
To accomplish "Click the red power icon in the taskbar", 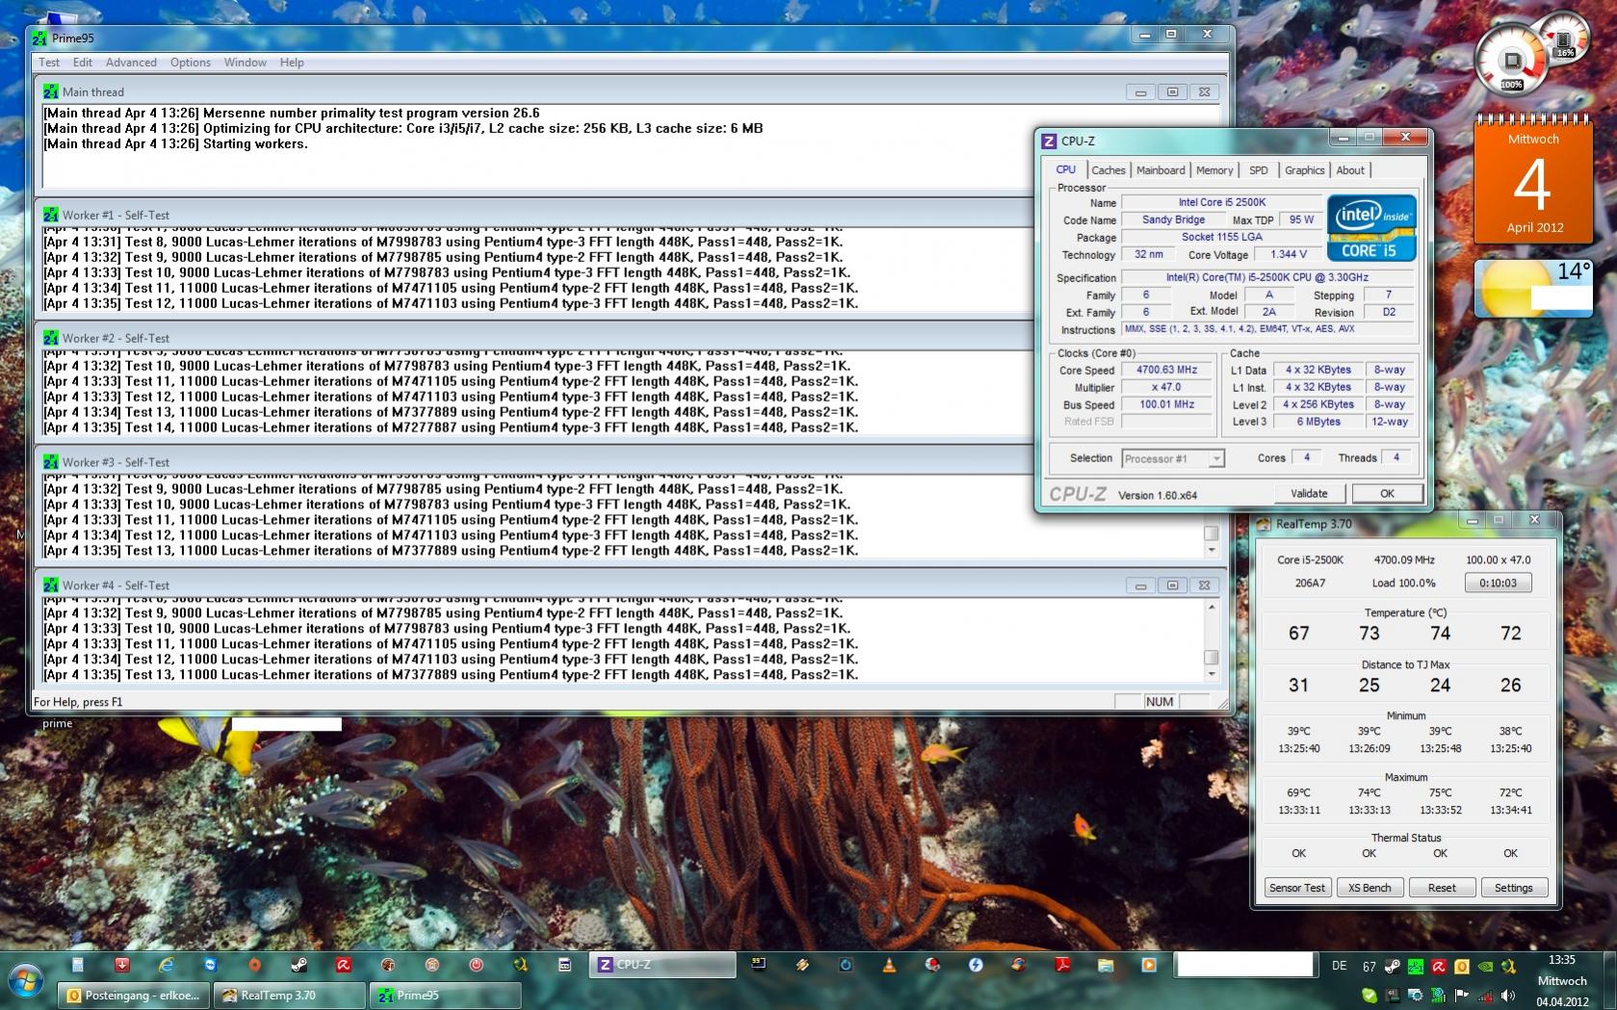I will coord(476,965).
